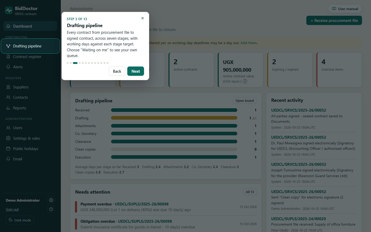
Task: Click Next in the tour popup
Action: point(136,71)
